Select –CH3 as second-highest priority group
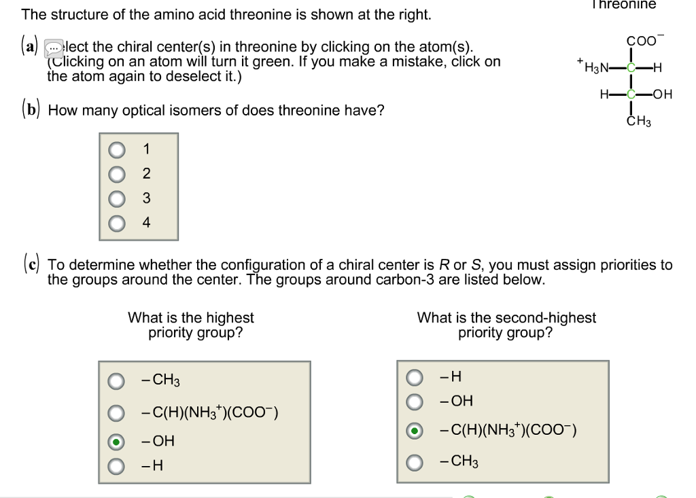 [x=415, y=462]
